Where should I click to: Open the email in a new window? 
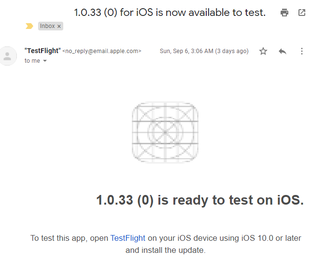point(302,13)
